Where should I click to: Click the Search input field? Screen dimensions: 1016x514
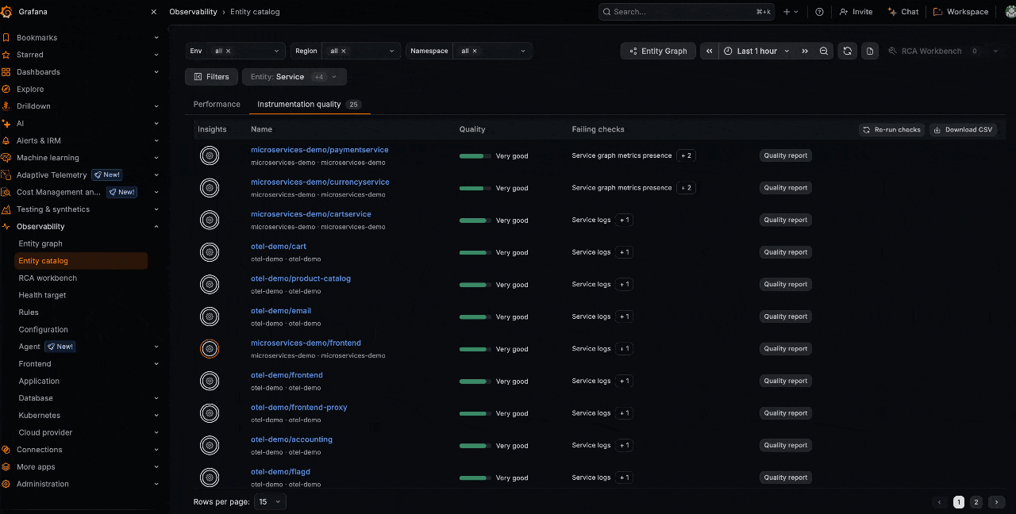pyautogui.click(x=686, y=12)
